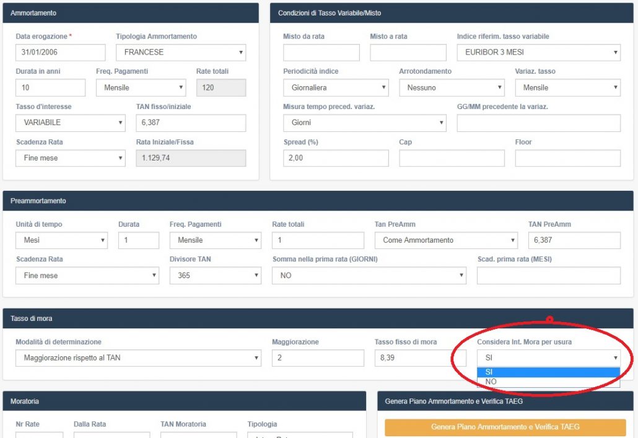Click the Scad. prima rata (MESI) field
This screenshot has height=438, width=638.
click(548, 276)
